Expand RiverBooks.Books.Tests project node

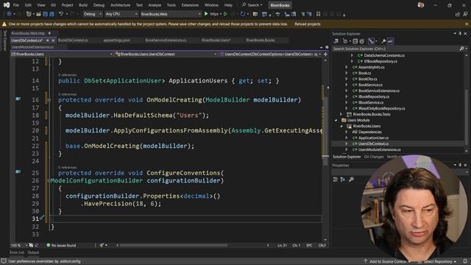point(341,114)
